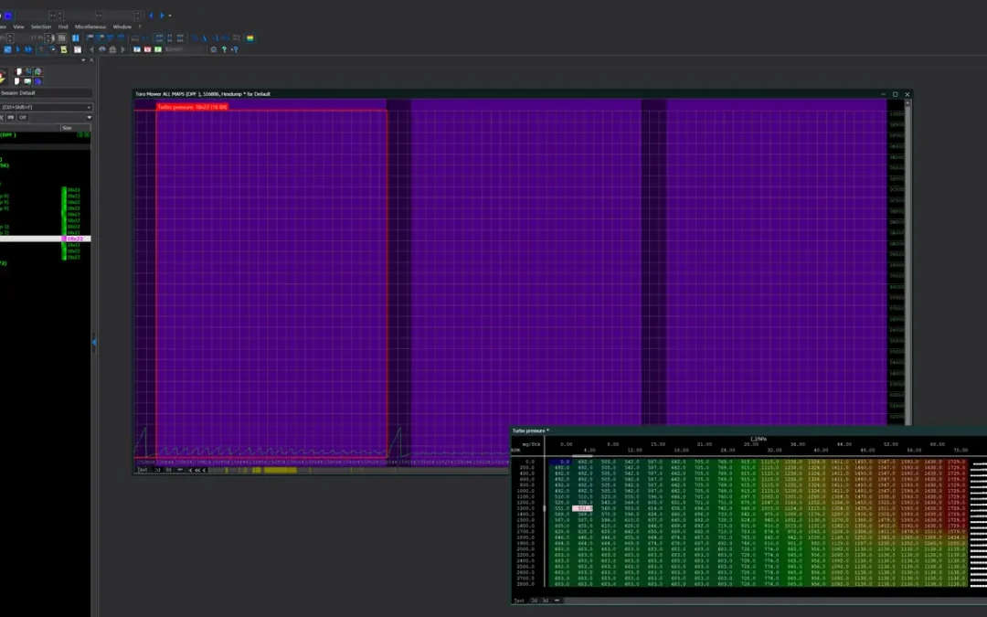Click the blue forward arrow in the top toolbar
This screenshot has width=987, height=617.
(x=162, y=16)
